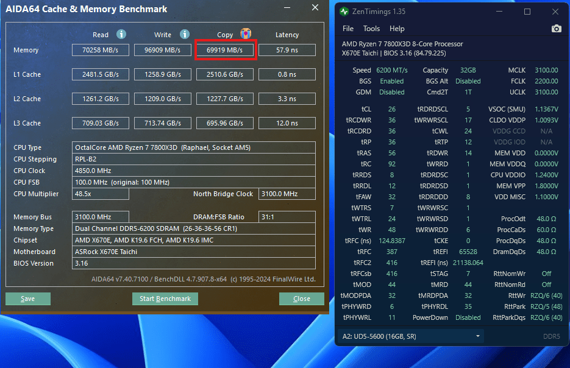Click the tRAS value 56
Screen dimensions: 570x368
click(x=392, y=153)
